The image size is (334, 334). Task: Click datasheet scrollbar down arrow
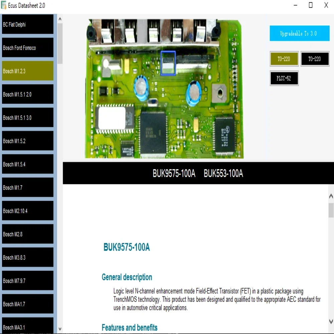click(331, 322)
